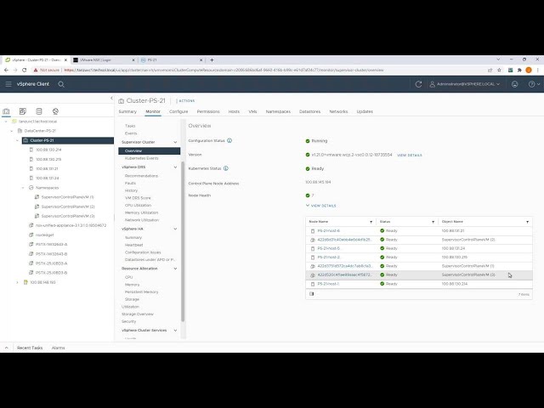Collapse vSphere DRS section
Viewport: 544px width, 408px height.
pyautogui.click(x=175, y=167)
